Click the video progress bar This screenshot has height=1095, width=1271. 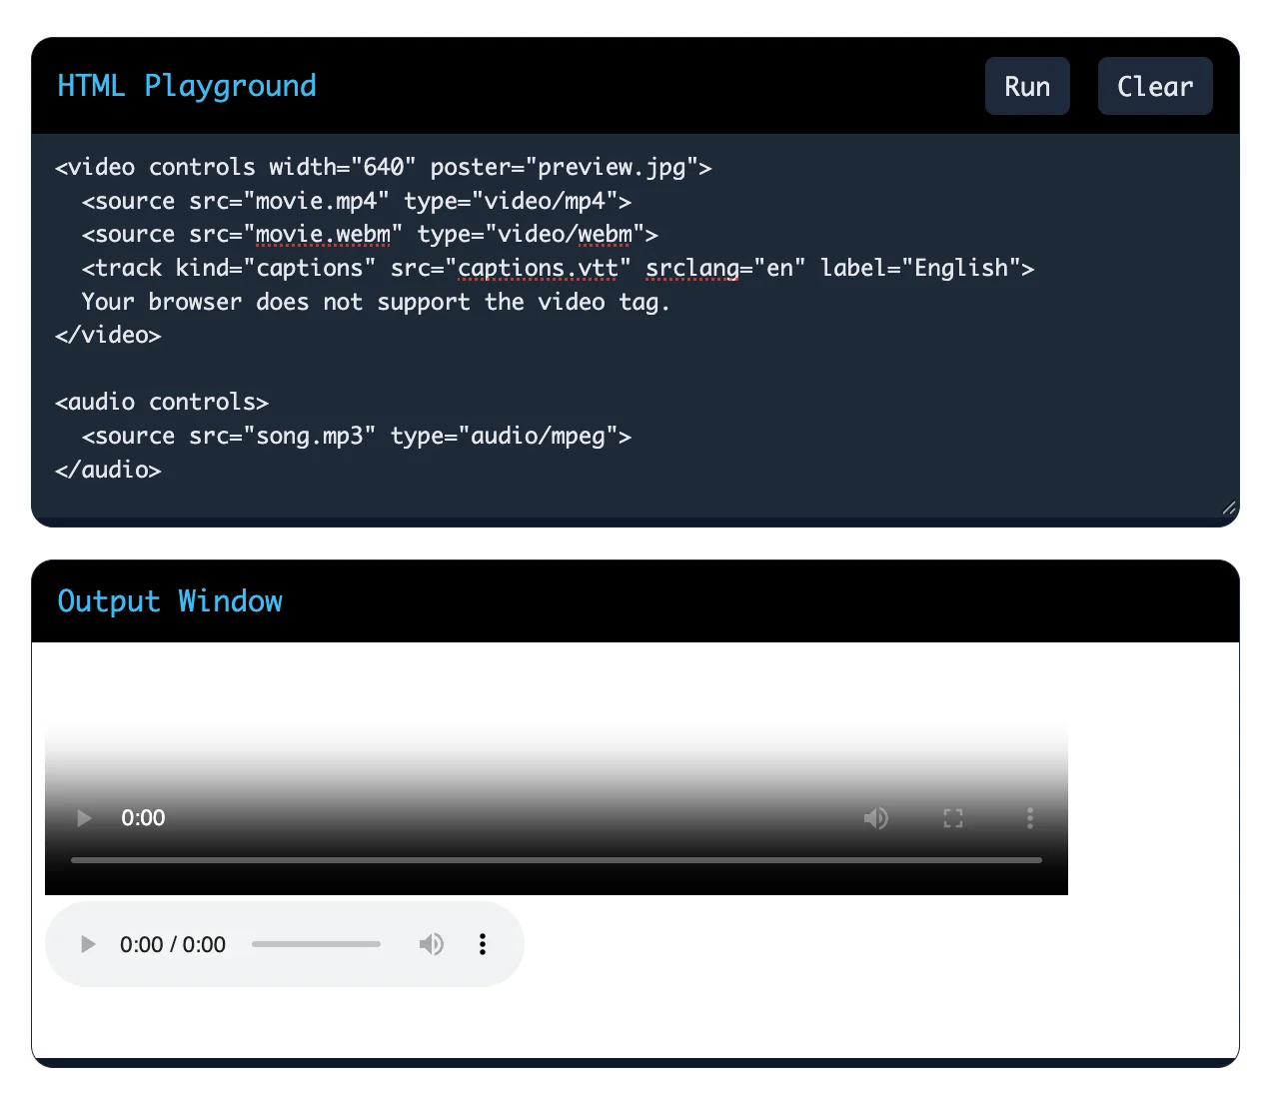pos(557,859)
